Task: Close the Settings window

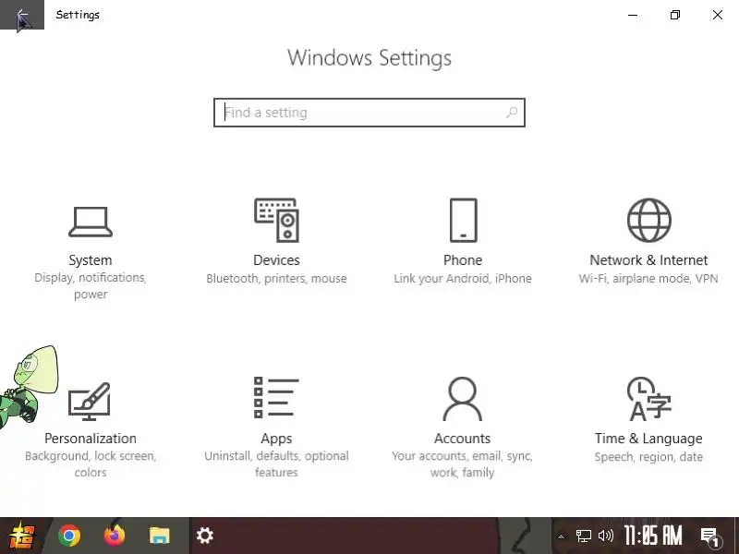Action: tap(718, 15)
